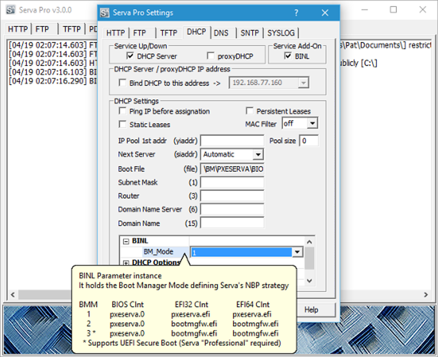Click the options list scroll up arrow

309,242
